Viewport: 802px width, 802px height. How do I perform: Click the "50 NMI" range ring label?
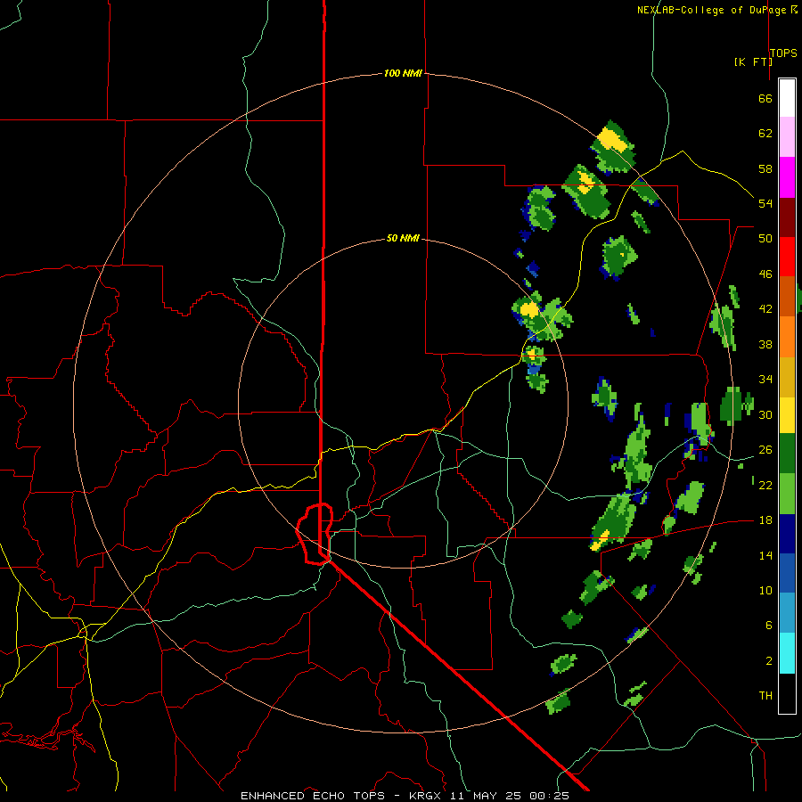[x=403, y=238]
